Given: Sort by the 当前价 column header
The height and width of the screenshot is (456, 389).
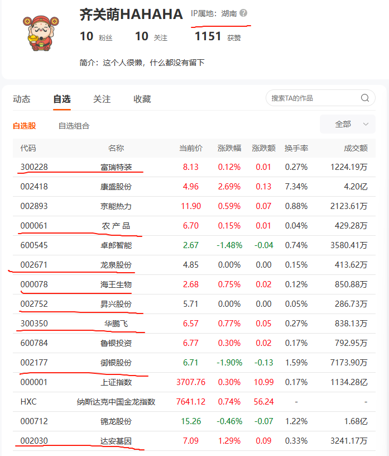Looking at the screenshot, I should coord(191,148).
